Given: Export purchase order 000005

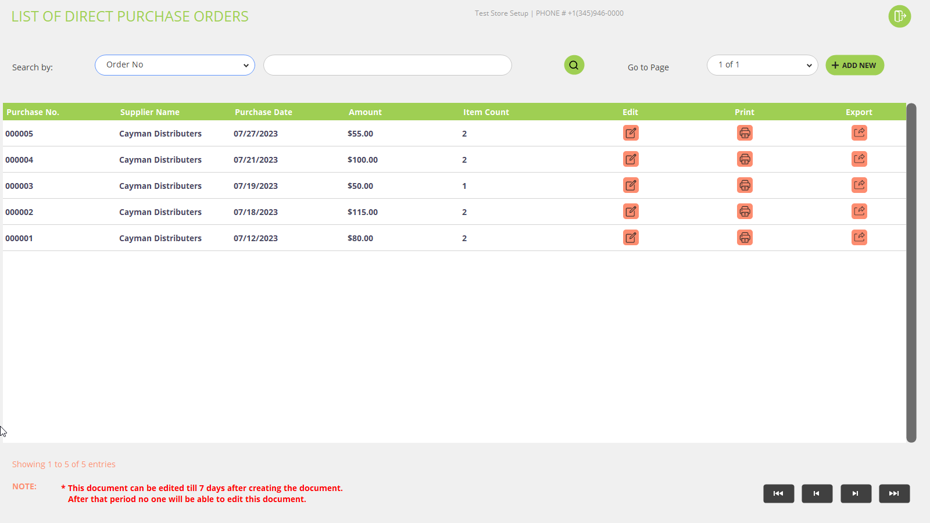Looking at the screenshot, I should 859,133.
